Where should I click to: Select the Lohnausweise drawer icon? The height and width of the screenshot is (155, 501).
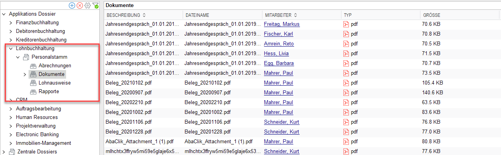point(33,83)
